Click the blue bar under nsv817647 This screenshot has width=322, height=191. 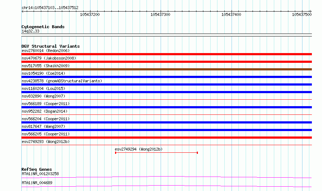[x=166, y=130]
